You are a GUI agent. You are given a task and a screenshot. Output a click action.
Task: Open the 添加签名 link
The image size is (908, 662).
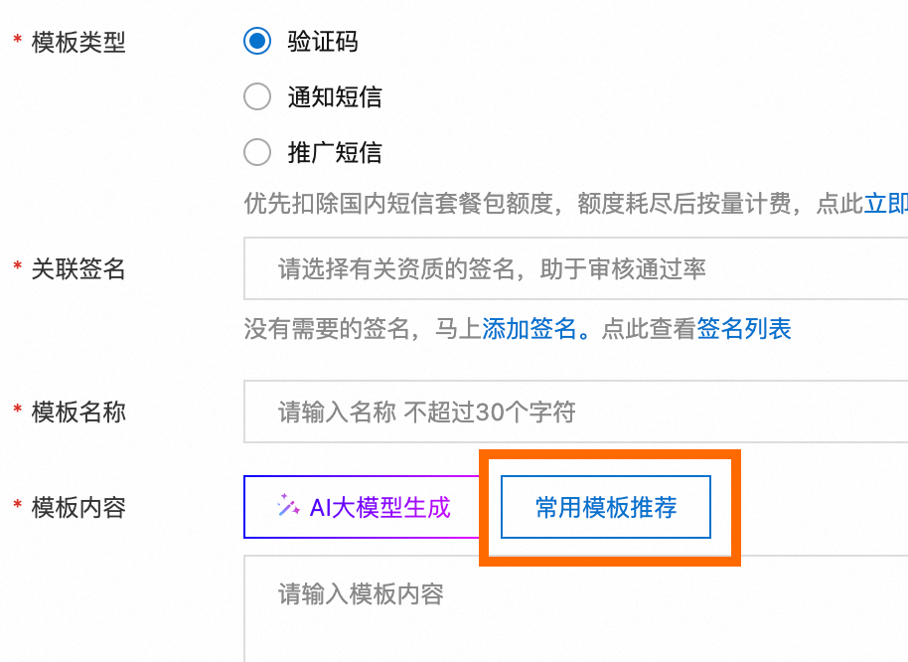(530, 328)
